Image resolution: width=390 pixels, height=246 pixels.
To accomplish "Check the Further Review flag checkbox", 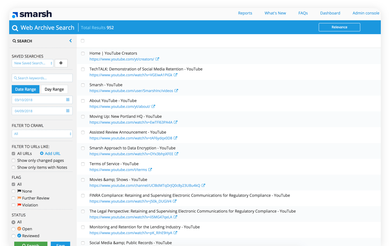I will pos(13,198).
